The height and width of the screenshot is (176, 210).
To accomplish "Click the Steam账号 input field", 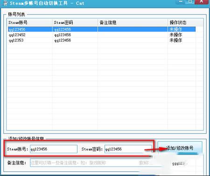I will pos(54,149).
